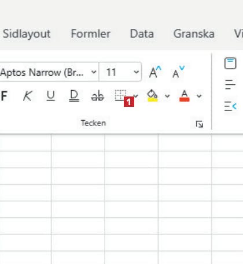Apply red font color with the A icon
Screen dimensions: 243x264
[x=185, y=96]
